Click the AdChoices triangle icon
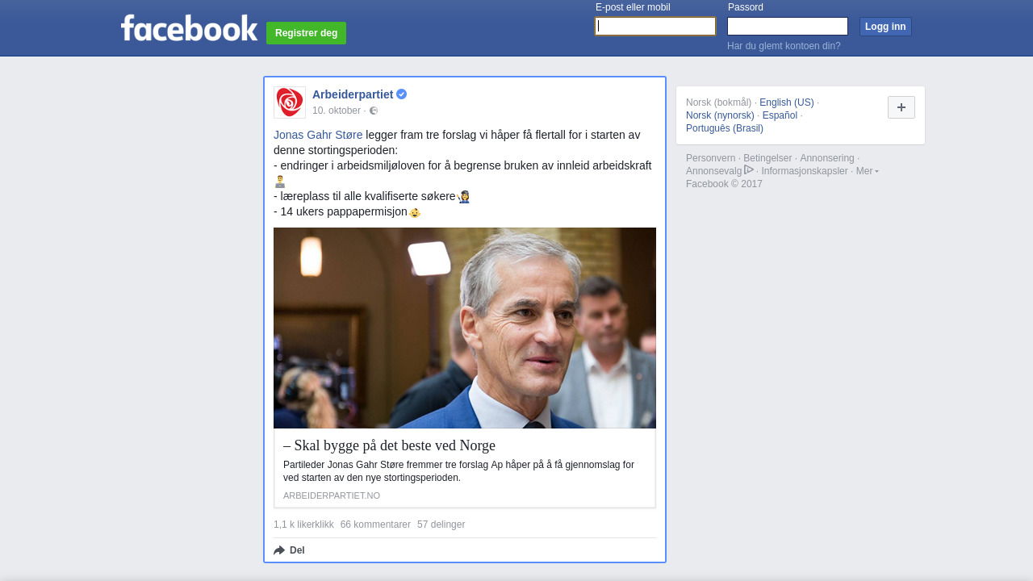Screen dimensions: 1033x581 pyautogui.click(x=749, y=170)
